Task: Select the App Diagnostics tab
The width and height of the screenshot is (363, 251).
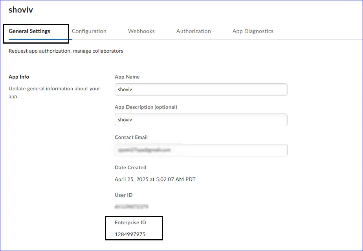Action: tap(253, 31)
